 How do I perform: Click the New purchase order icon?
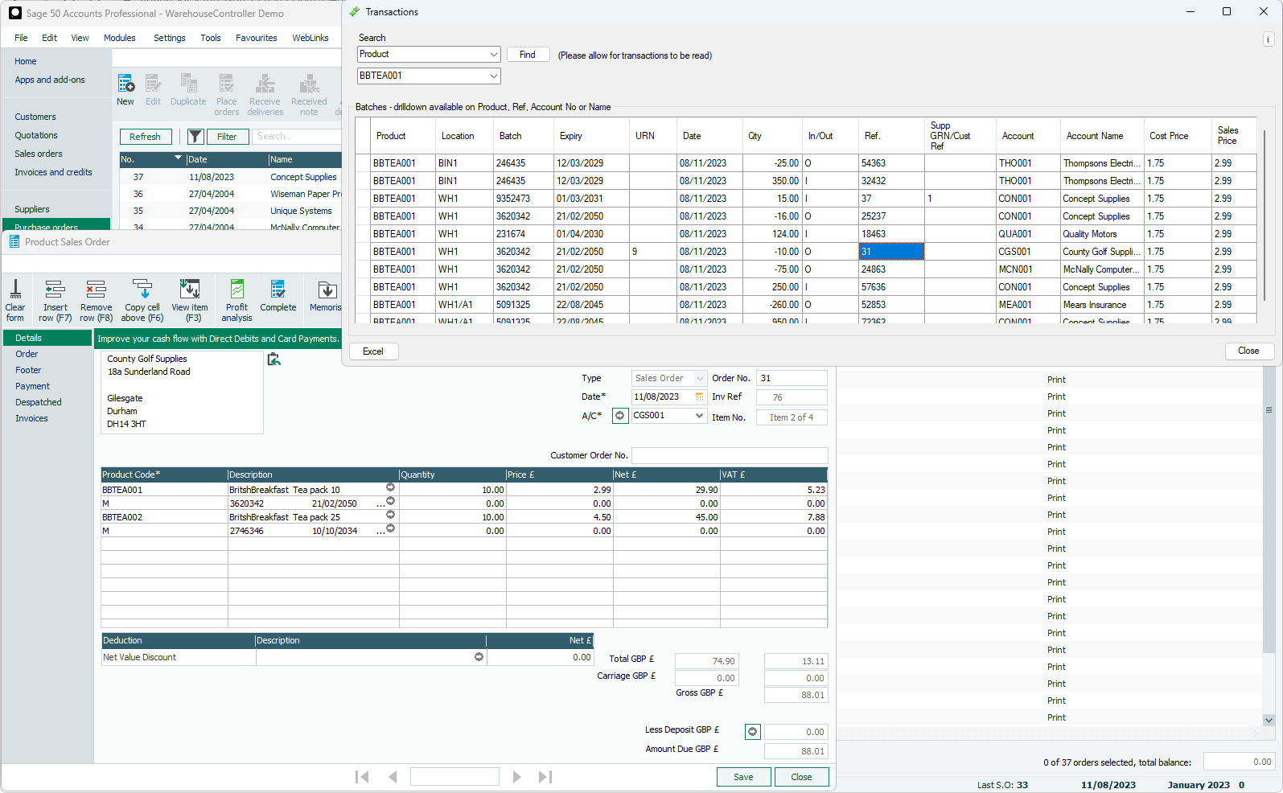point(125,89)
